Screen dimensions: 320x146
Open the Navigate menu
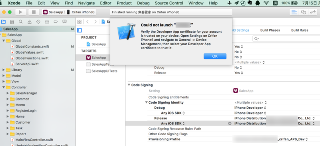coord(86,3)
